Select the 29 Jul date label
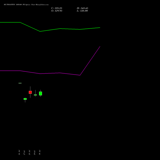This screenshot has height=160, width=160. [x=35, y=152]
